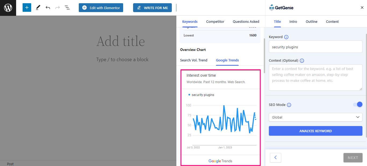Select the Title tab

[x=277, y=22]
